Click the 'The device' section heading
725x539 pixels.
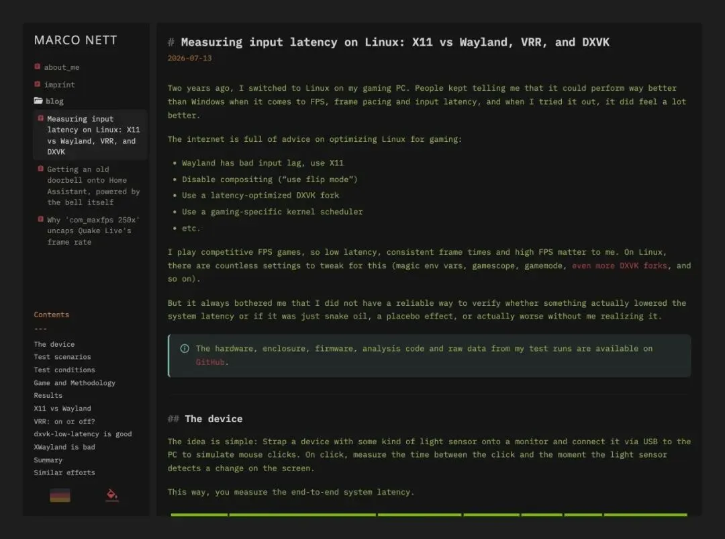(x=213, y=419)
